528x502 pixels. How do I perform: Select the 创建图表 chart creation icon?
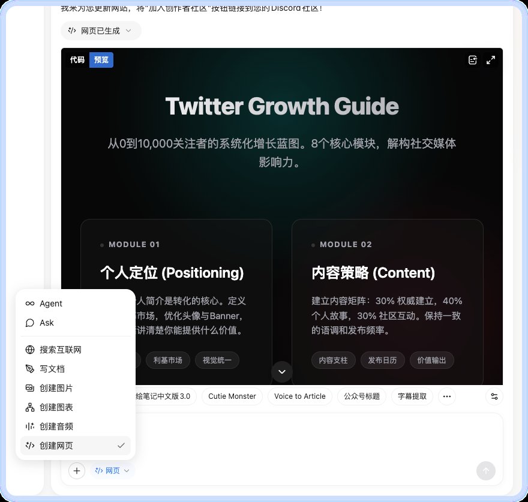(x=30, y=407)
